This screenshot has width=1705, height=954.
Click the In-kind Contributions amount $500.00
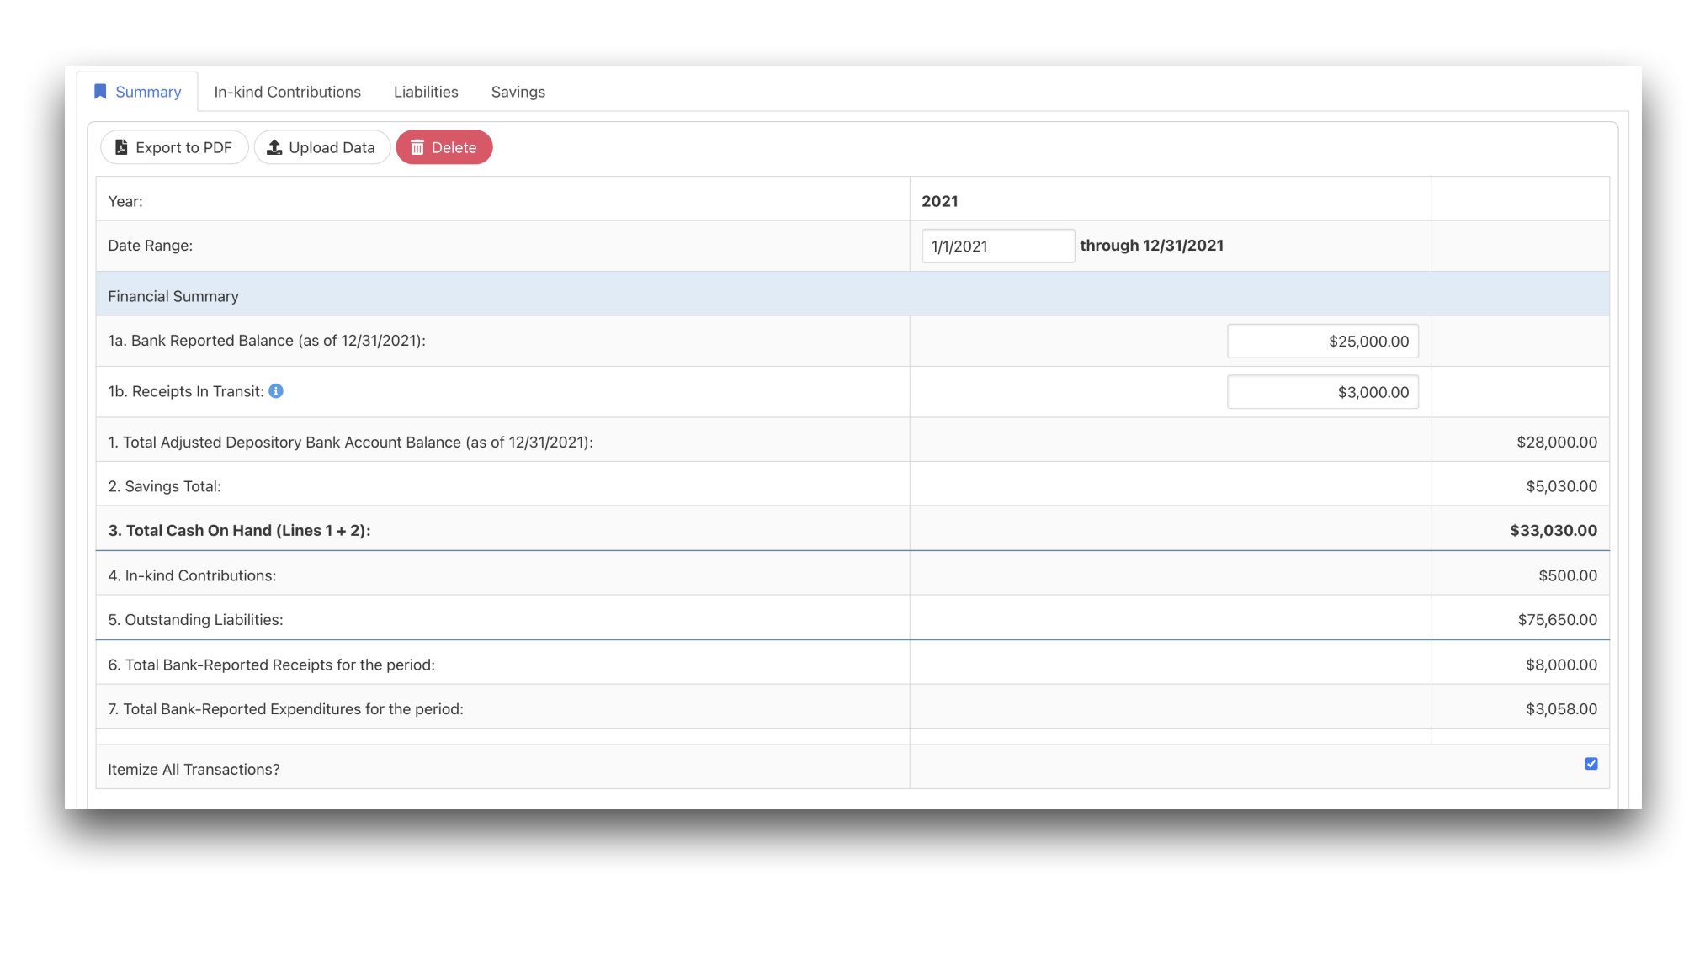coord(1567,575)
